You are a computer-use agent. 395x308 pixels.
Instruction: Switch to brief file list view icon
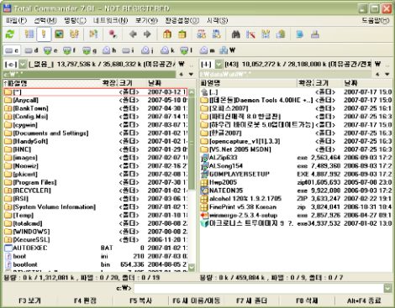(x=29, y=34)
